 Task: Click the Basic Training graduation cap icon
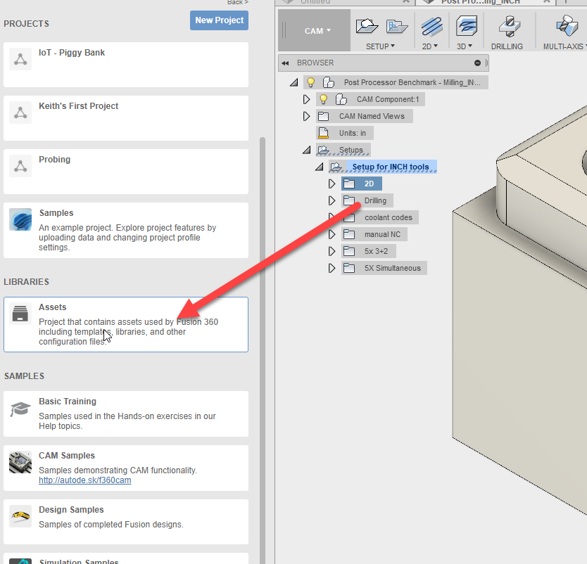20,409
